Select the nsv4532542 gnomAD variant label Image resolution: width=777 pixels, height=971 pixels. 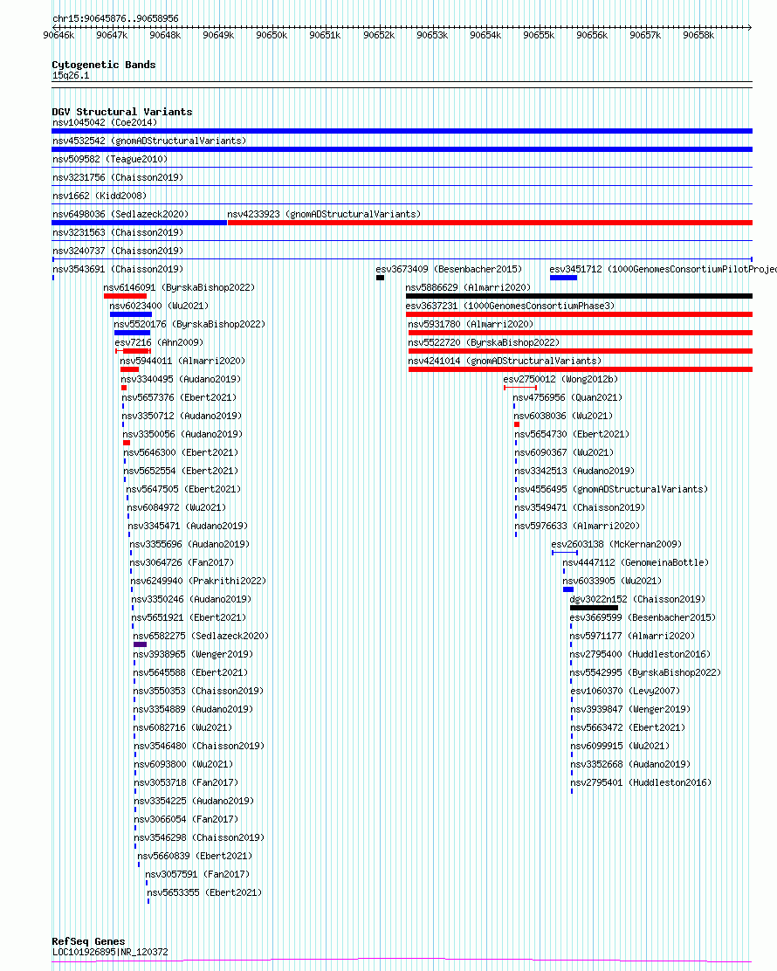tap(149, 141)
